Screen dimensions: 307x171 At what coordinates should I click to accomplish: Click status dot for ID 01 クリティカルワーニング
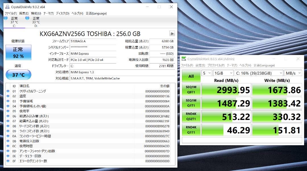[8, 91]
